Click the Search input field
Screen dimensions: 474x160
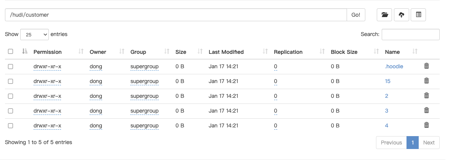tap(410, 35)
